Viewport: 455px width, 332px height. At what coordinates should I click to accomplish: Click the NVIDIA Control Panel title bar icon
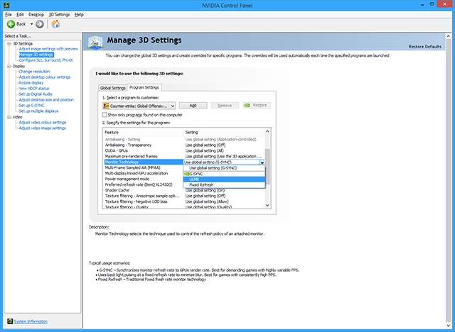coord(6,5)
